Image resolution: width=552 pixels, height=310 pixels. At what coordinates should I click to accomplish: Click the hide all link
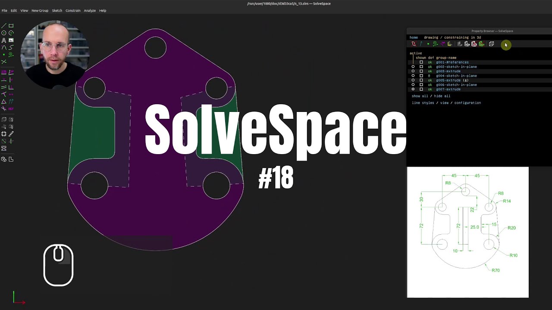click(x=442, y=96)
